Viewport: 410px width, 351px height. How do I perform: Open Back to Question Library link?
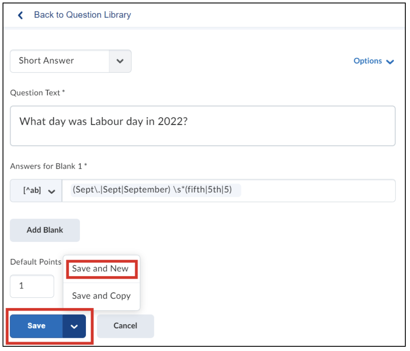(x=83, y=15)
